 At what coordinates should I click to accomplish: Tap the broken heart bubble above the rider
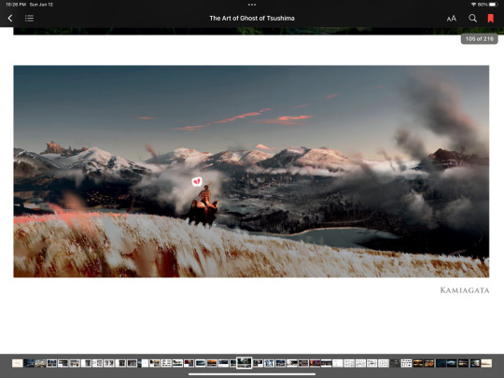(x=197, y=182)
